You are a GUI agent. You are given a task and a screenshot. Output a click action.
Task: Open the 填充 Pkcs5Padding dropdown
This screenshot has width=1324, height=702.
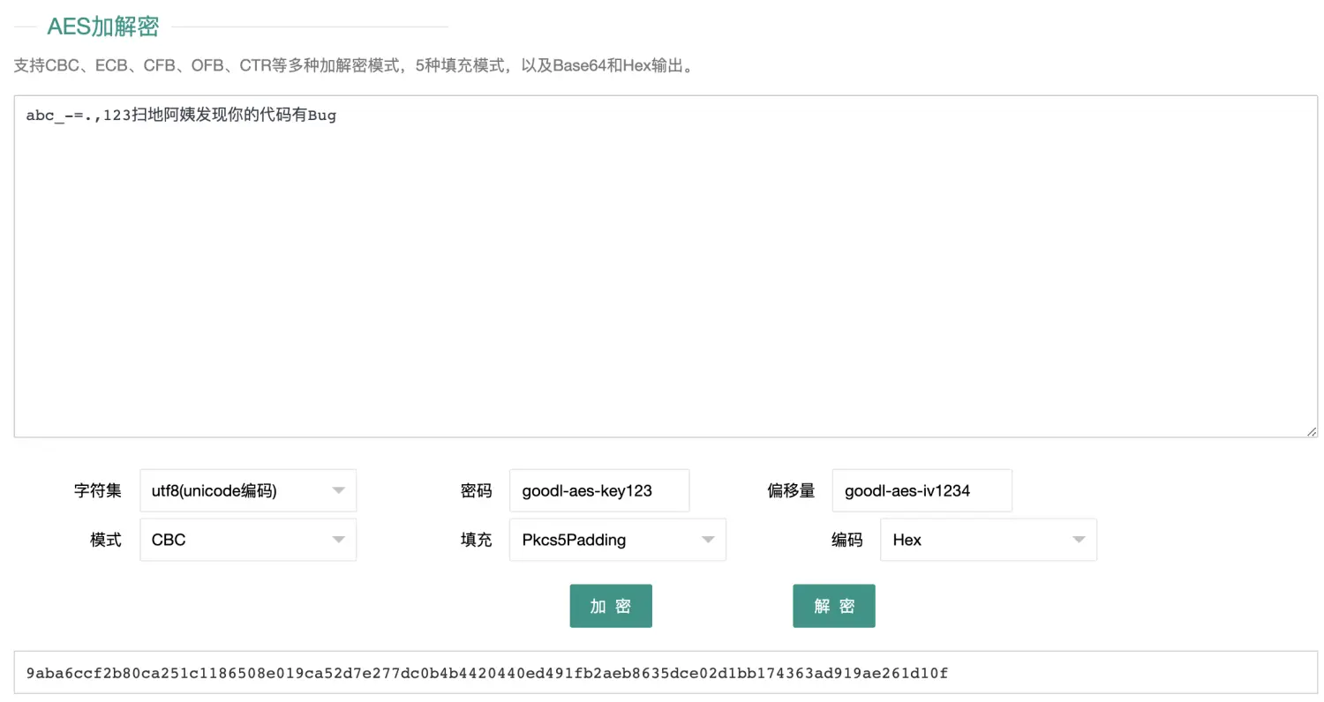point(618,540)
